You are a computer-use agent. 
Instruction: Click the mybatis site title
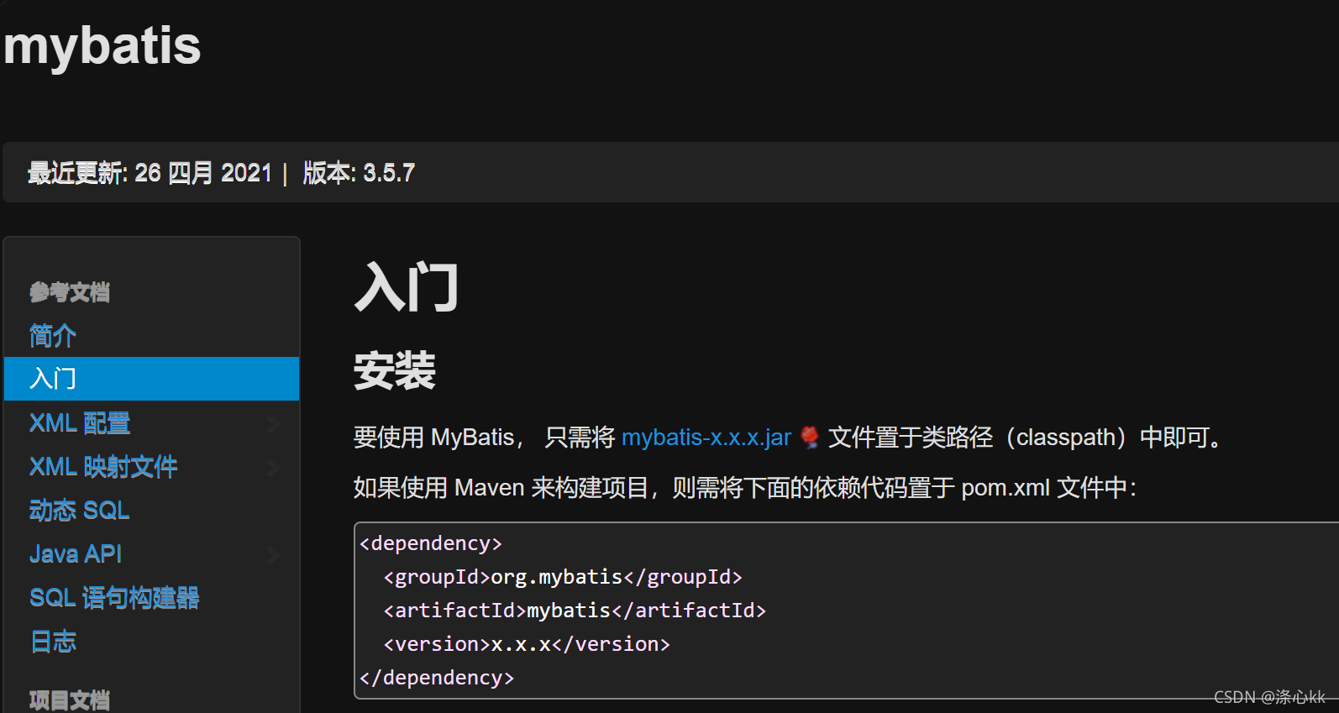tap(102, 45)
